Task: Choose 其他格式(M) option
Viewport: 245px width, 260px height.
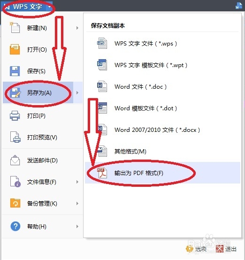Action: point(162,151)
